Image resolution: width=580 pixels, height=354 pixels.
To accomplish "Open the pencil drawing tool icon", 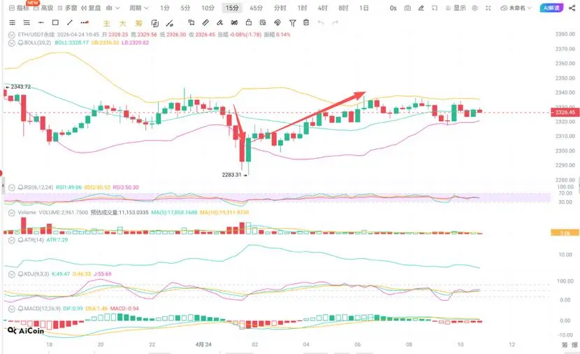I will [x=421, y=8].
